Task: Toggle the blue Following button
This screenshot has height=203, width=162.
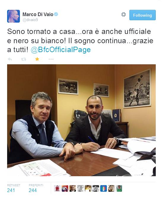Action: click(x=142, y=15)
